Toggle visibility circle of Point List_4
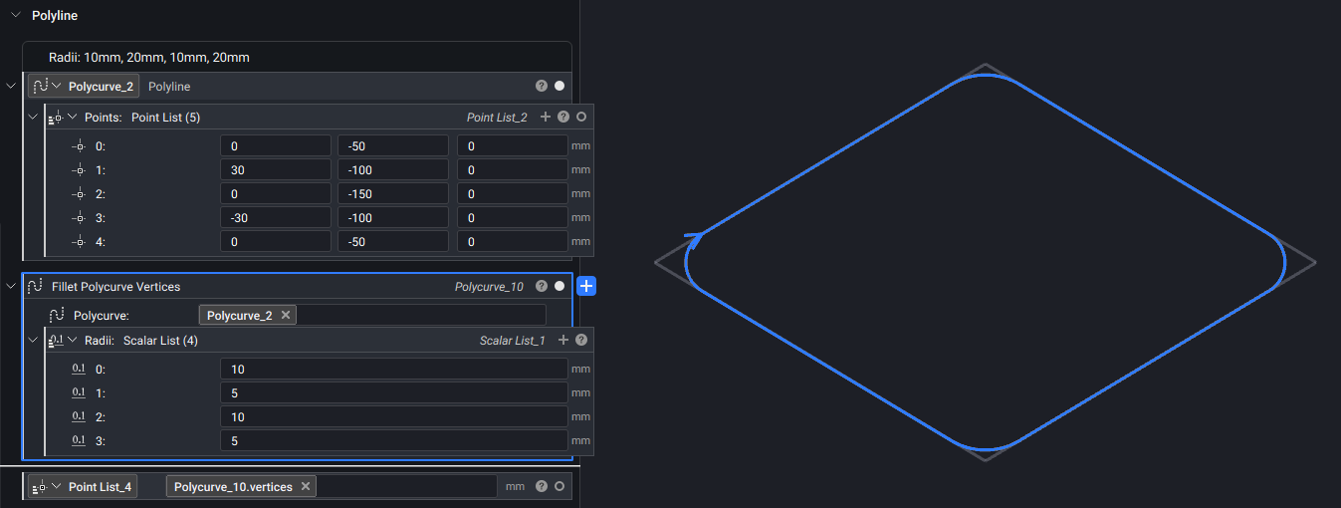This screenshot has height=508, width=1341. tap(559, 487)
